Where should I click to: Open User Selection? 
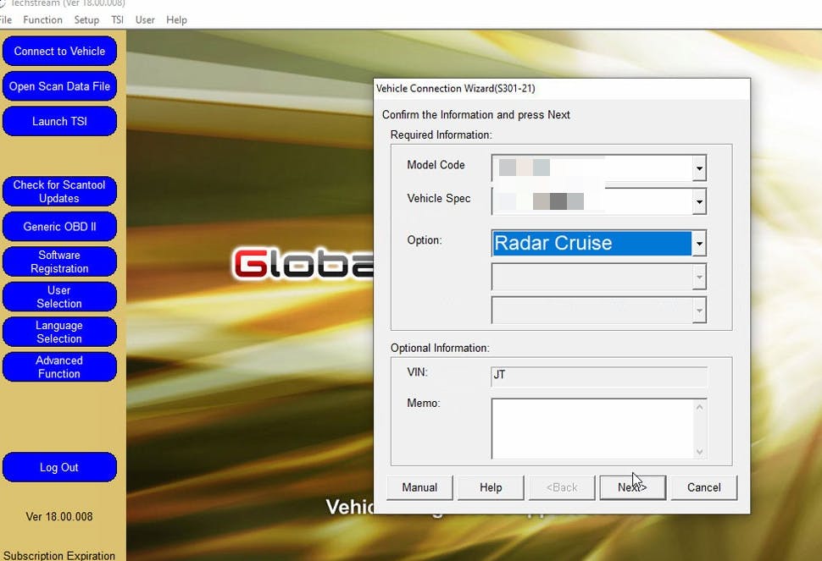coord(59,297)
